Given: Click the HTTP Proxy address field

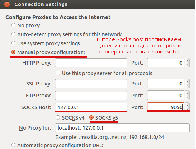Looking at the screenshot, I should 91,63.
